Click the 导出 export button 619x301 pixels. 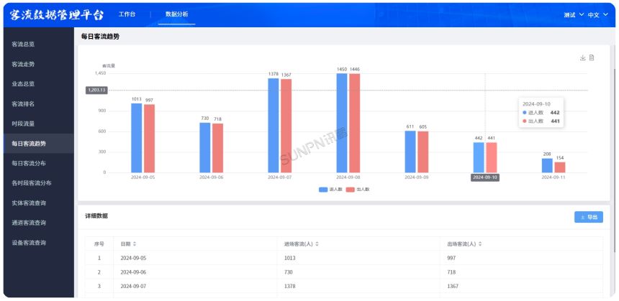tap(588, 216)
